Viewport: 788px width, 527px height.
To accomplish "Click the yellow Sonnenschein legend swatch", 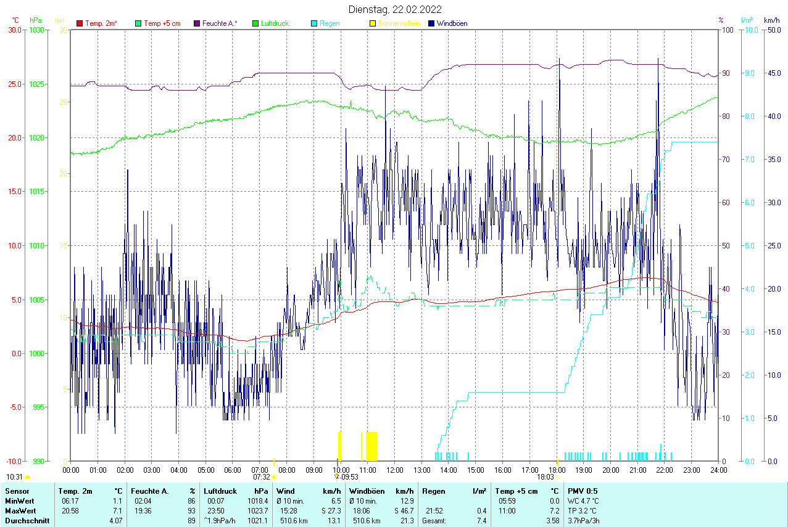I will pyautogui.click(x=373, y=23).
